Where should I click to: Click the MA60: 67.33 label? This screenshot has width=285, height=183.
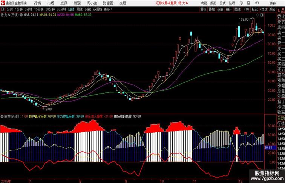pos(83,15)
